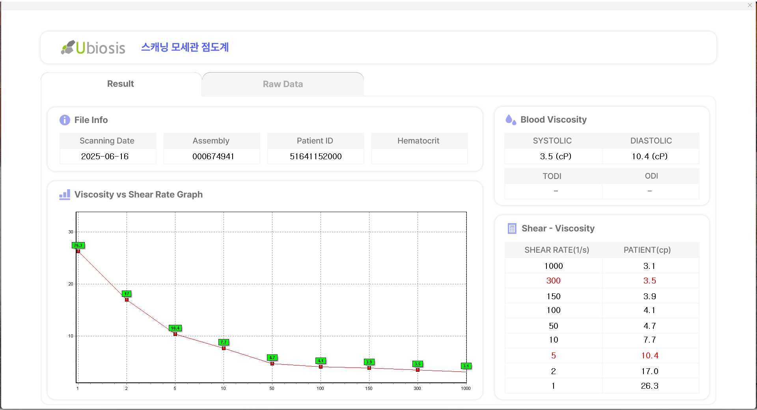Click the 3.1 data label at shear 1000
Image resolution: width=757 pixels, height=410 pixels.
(x=466, y=366)
